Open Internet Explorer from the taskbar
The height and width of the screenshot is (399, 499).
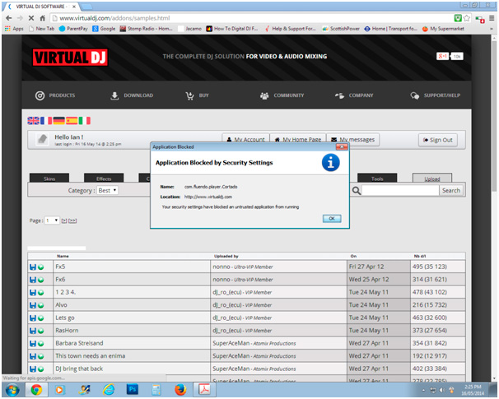click(x=109, y=389)
